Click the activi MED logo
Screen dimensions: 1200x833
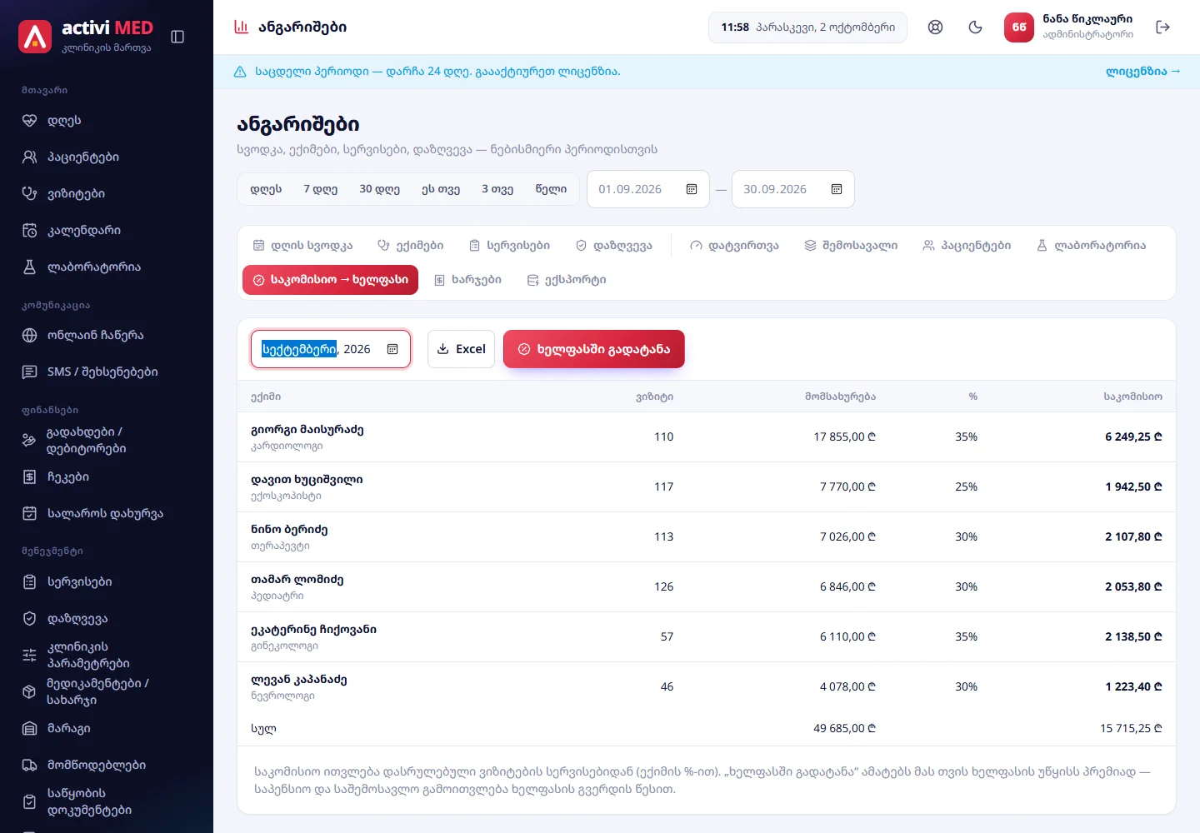(86, 36)
